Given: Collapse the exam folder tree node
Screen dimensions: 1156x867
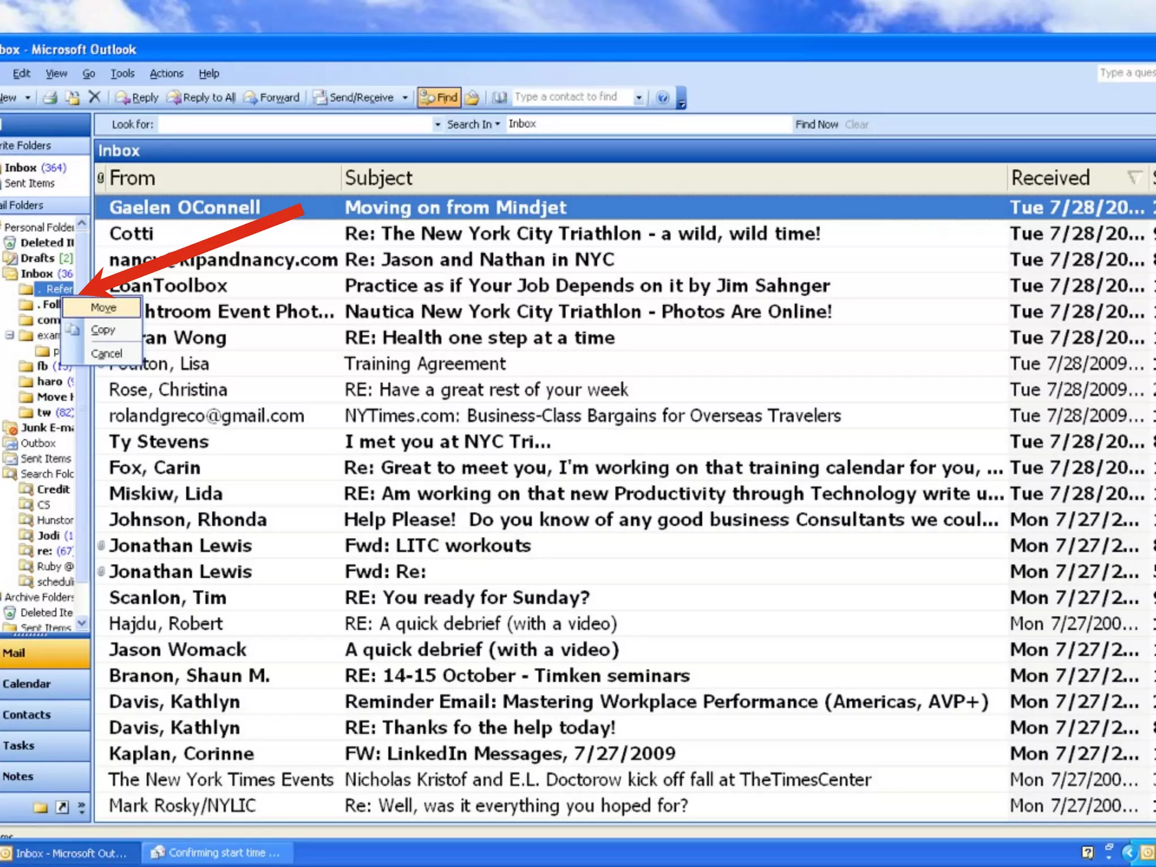Looking at the screenshot, I should point(10,335).
